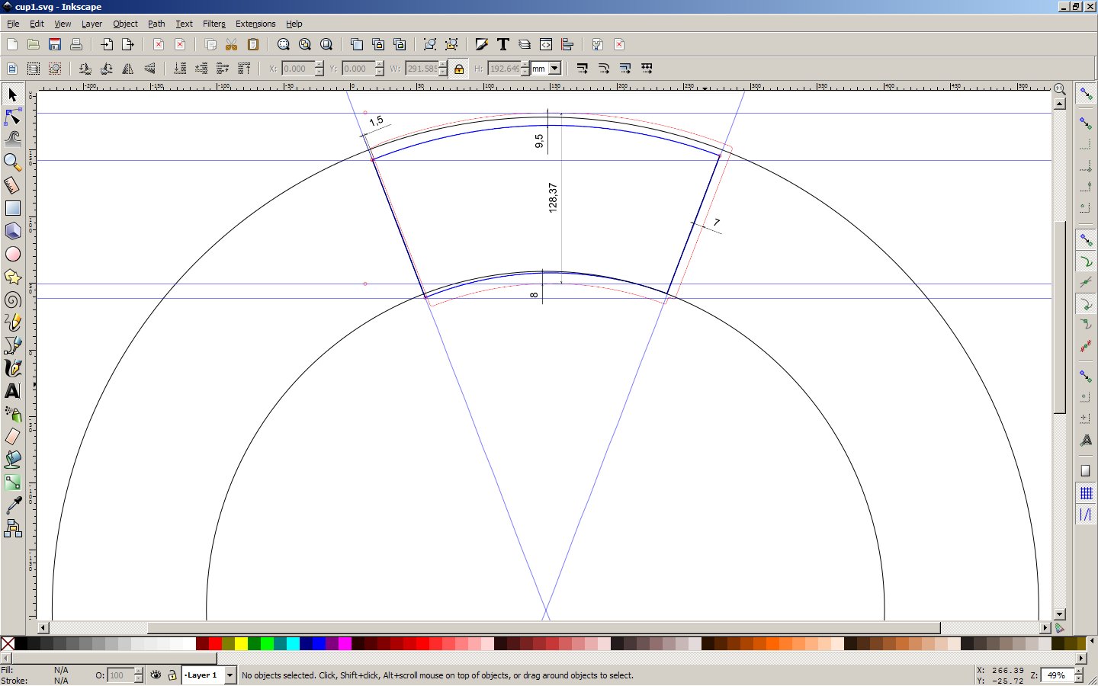Increase the zoom percentage stepper
The width and height of the screenshot is (1098, 686).
pos(1078,672)
